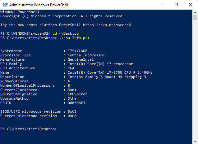Click the BIOS/UEFI microcode value 0xC2
198x144 pixels.
[72, 111]
